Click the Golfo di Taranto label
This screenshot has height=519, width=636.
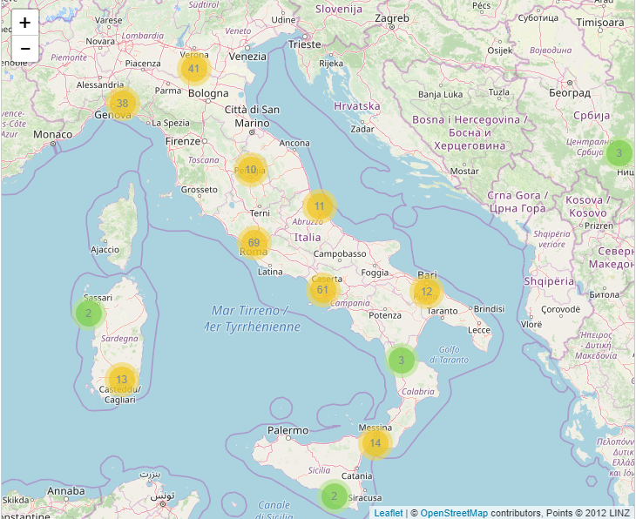pos(449,354)
